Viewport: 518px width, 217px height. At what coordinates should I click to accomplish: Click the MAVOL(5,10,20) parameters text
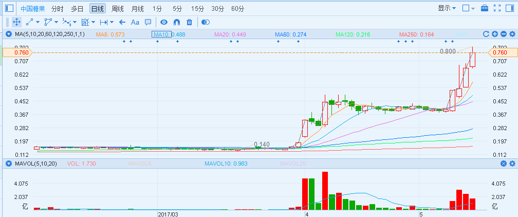click(36, 164)
